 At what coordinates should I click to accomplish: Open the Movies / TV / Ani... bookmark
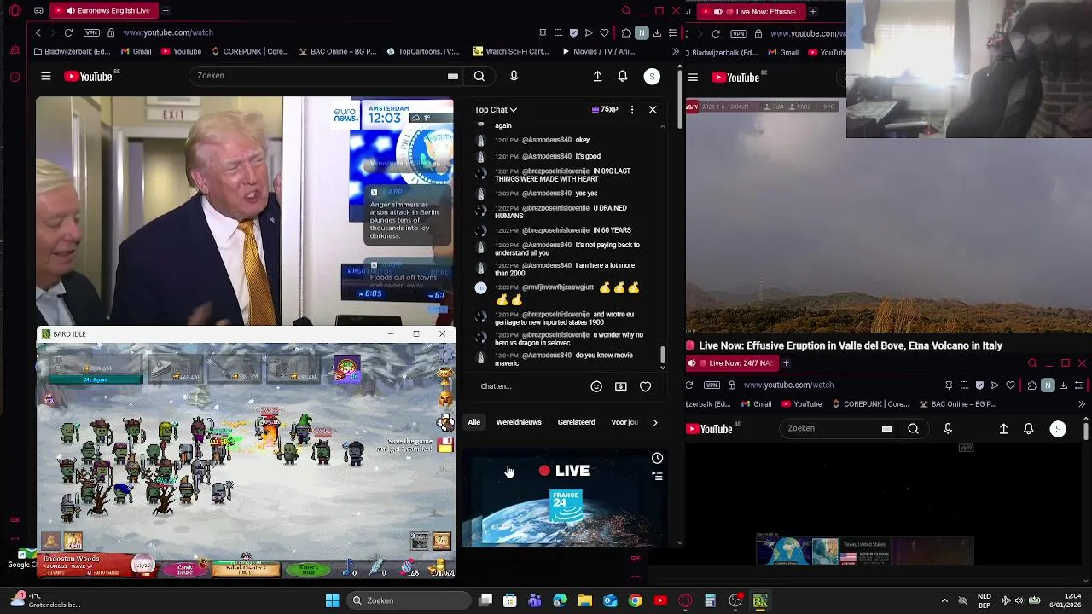point(598,51)
